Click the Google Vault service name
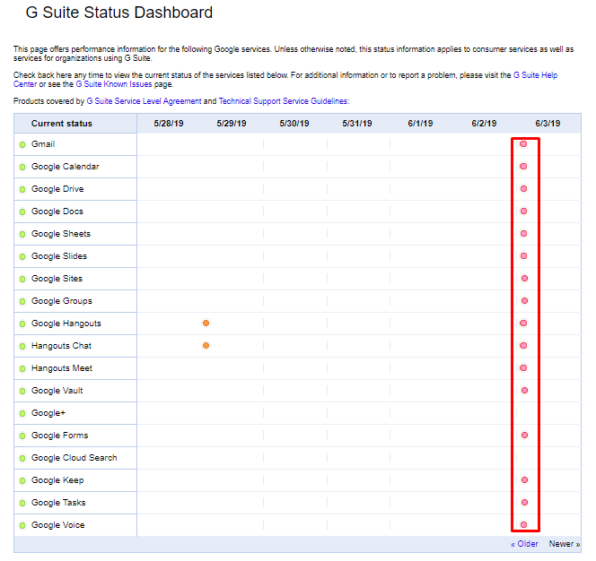The width and height of the screenshot is (596, 561). pos(57,391)
